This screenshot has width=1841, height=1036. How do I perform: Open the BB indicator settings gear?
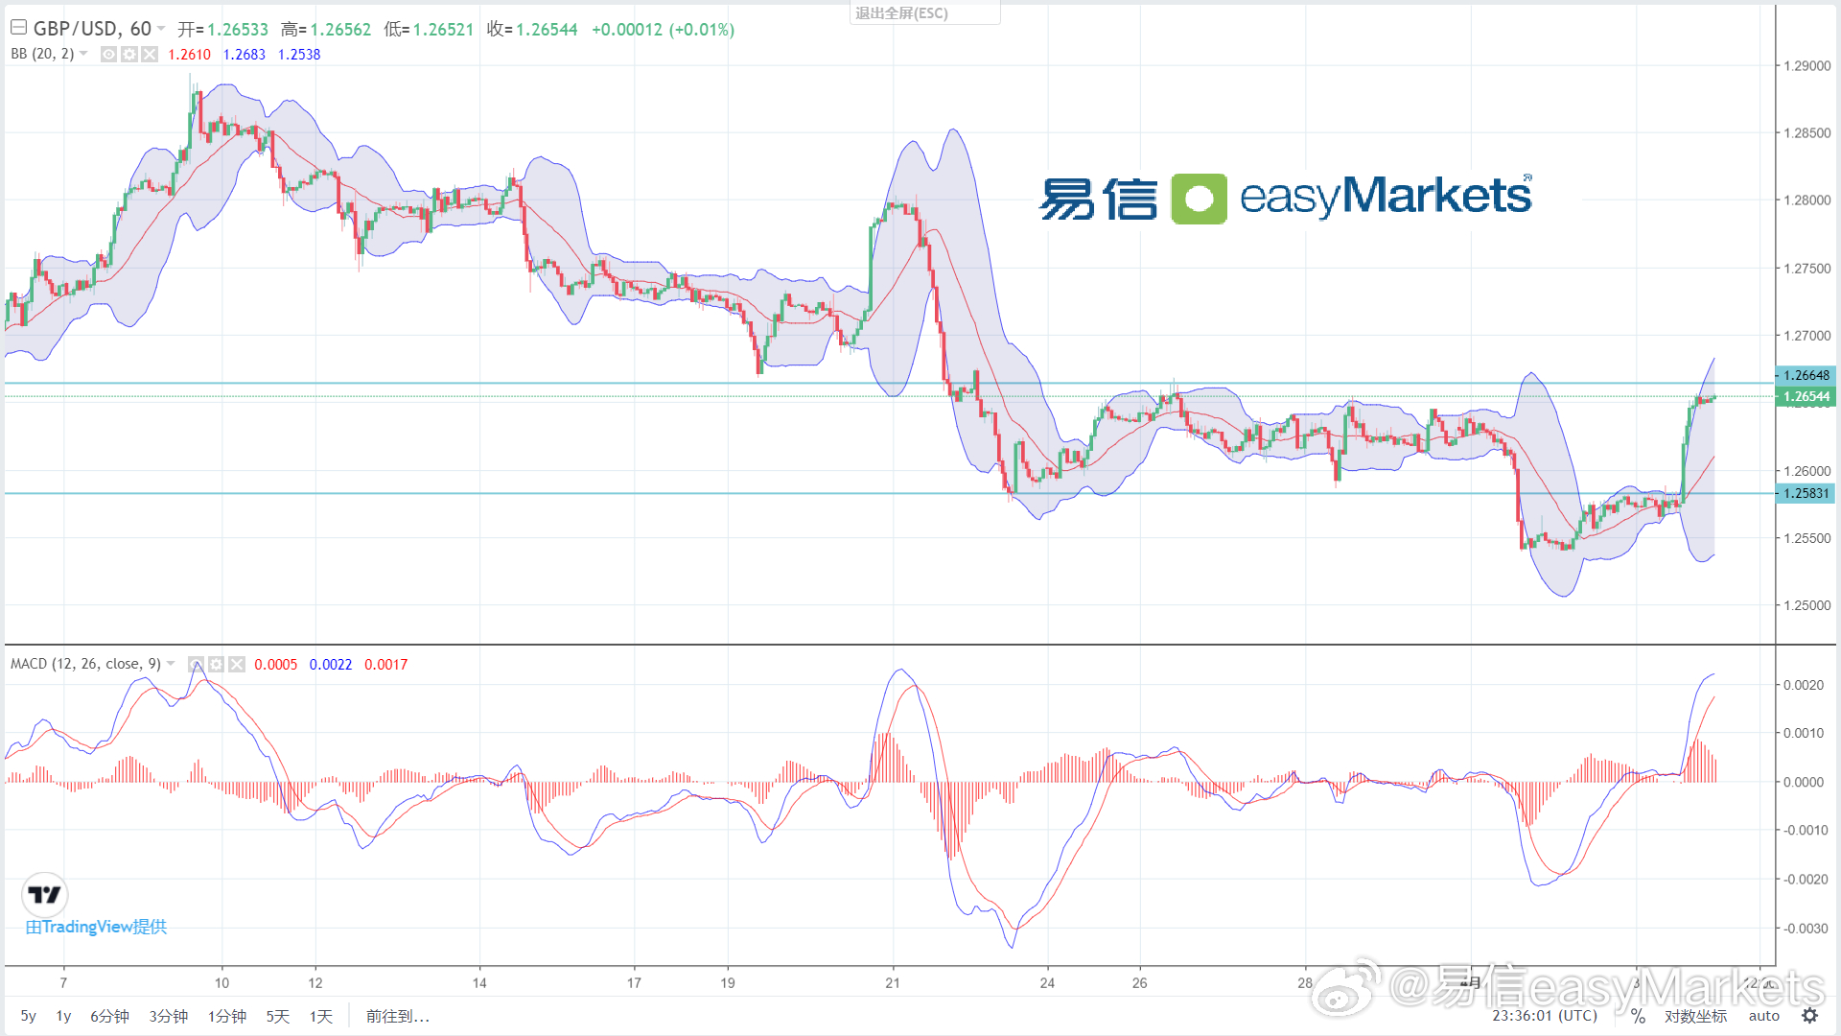[129, 54]
